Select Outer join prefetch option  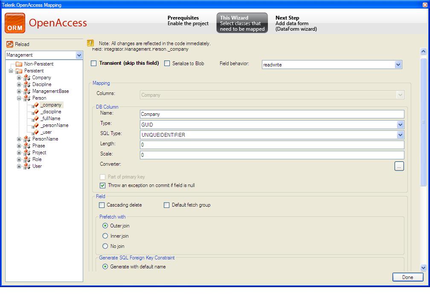click(x=105, y=226)
